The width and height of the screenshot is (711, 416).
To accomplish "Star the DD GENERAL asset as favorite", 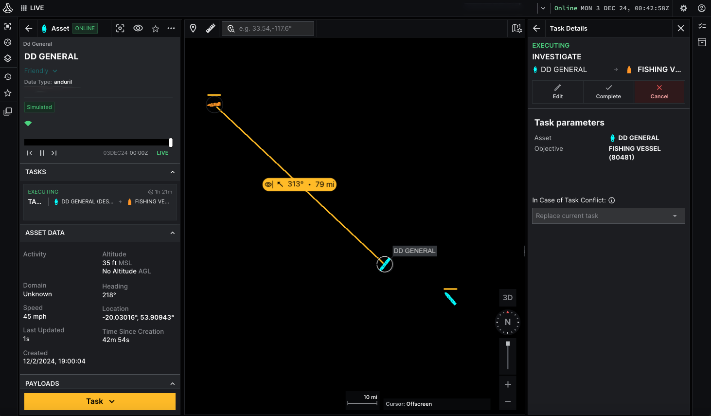I will (x=156, y=29).
